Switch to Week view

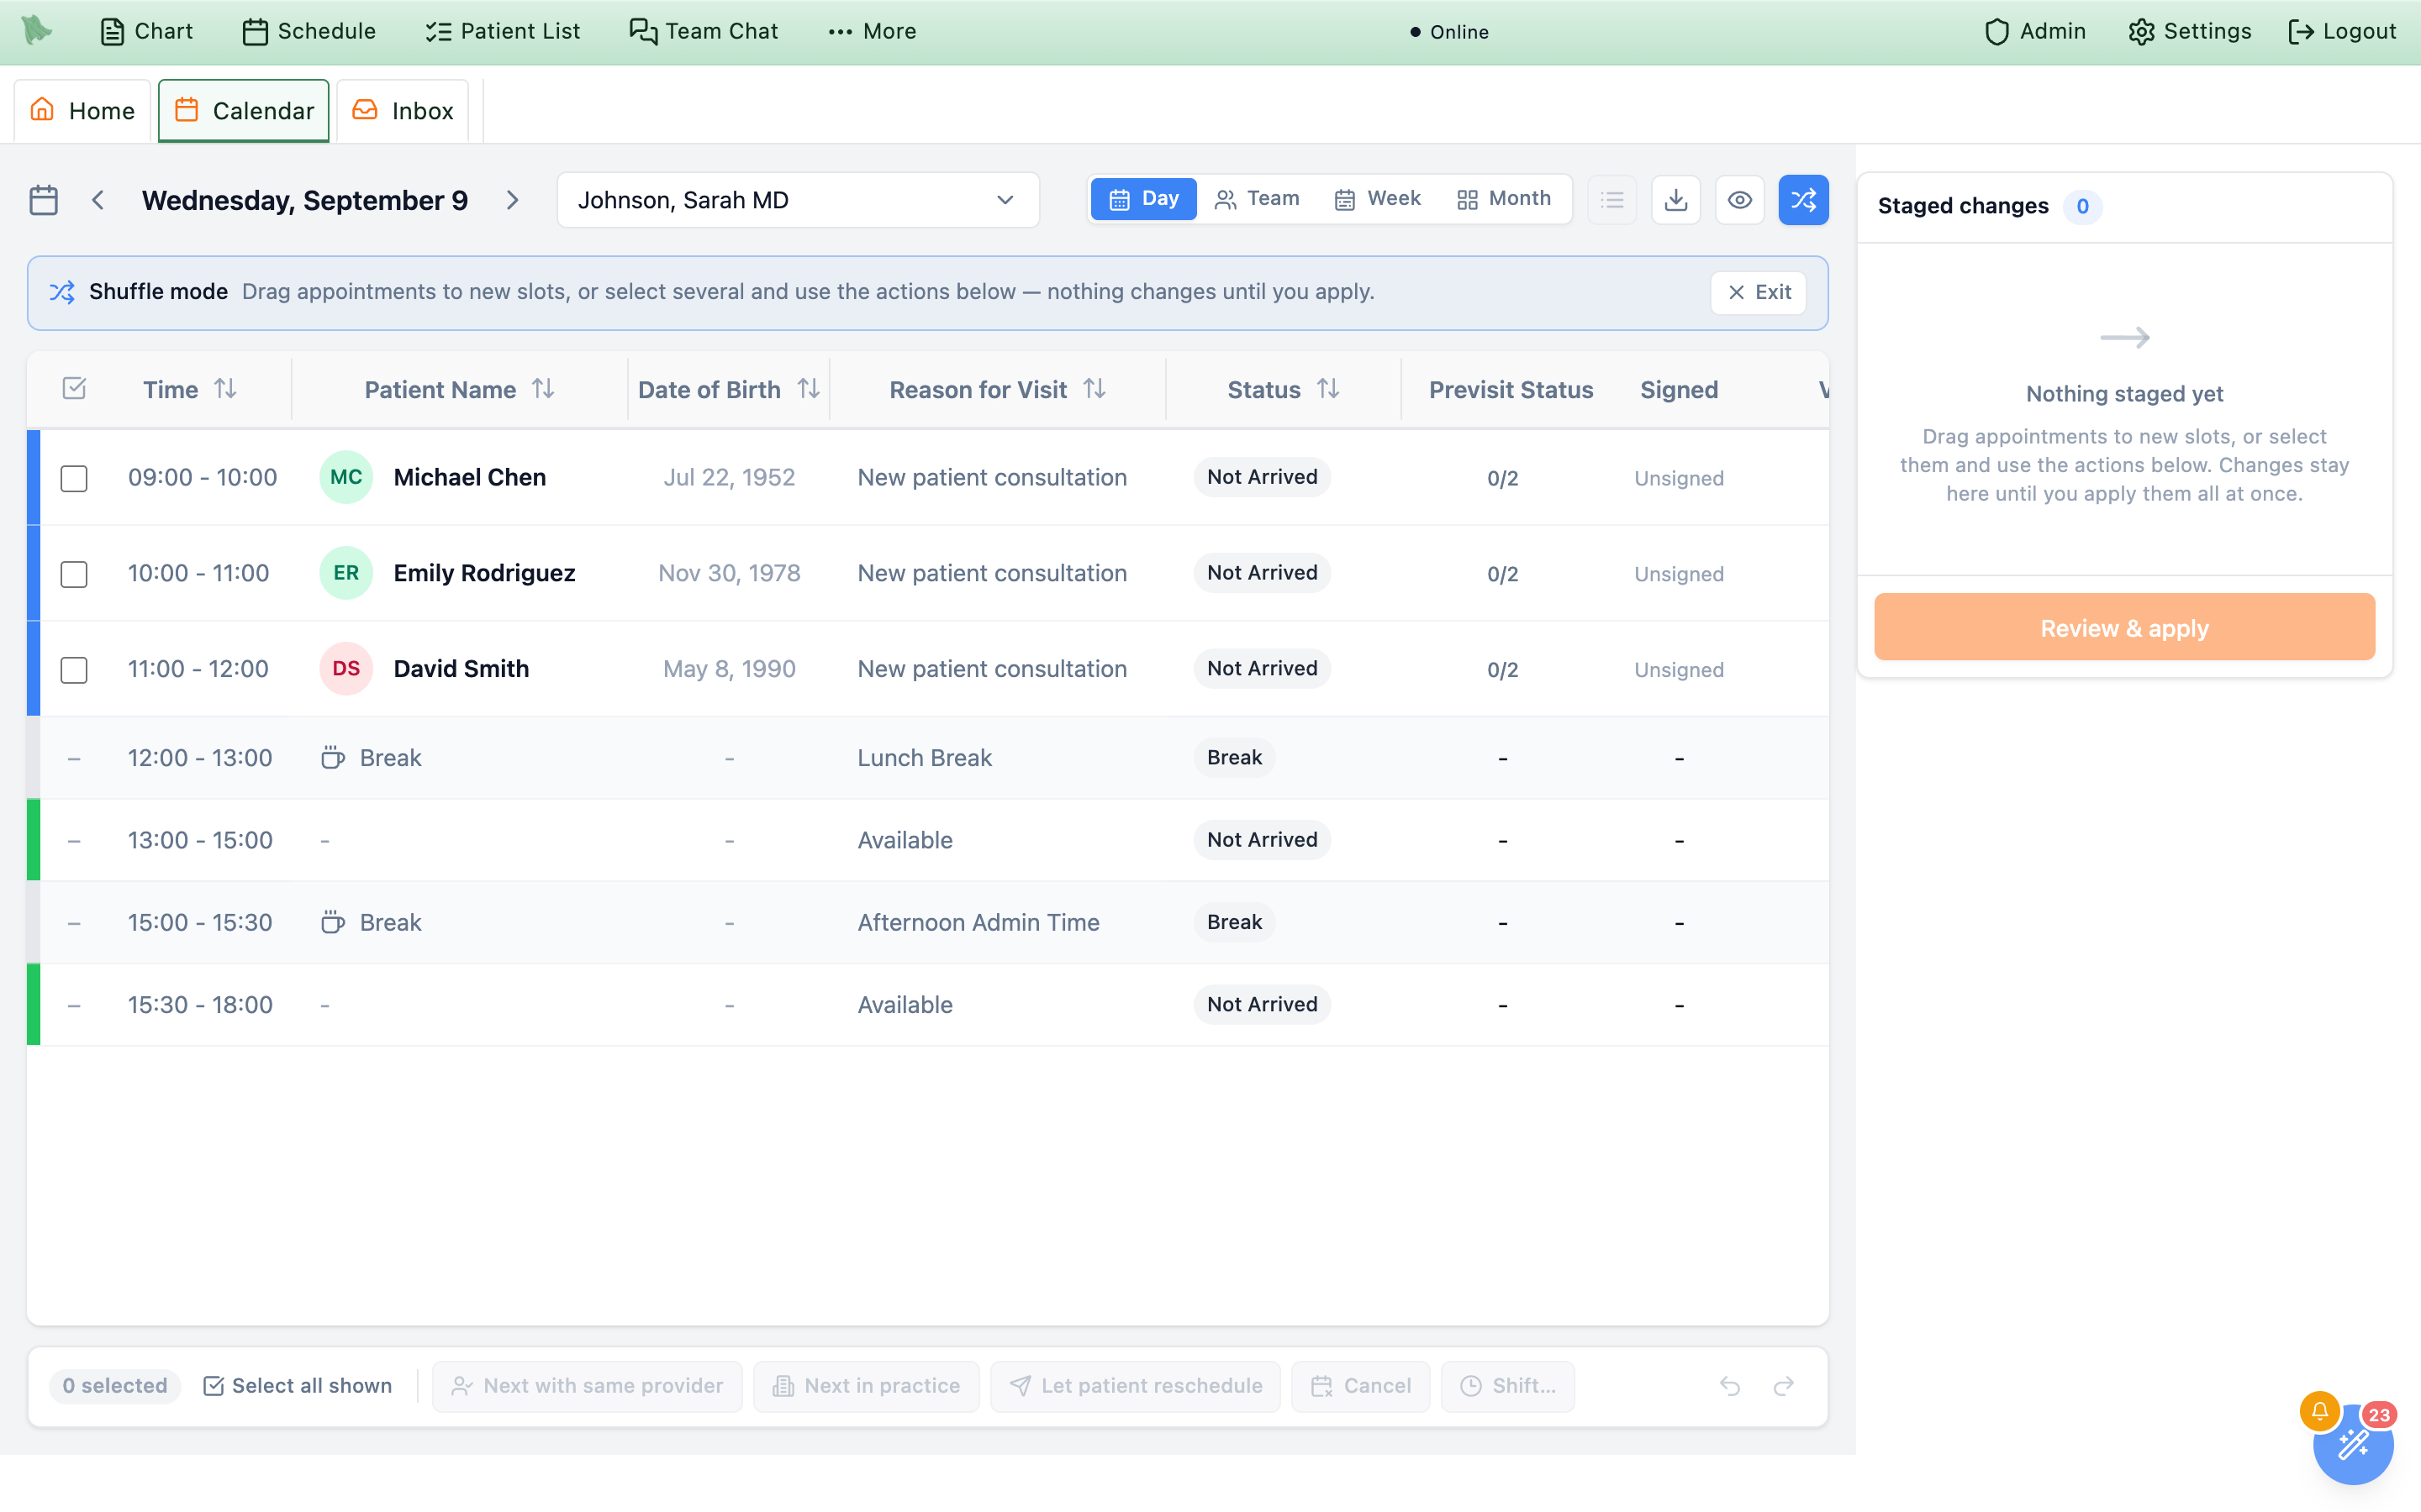[1378, 199]
